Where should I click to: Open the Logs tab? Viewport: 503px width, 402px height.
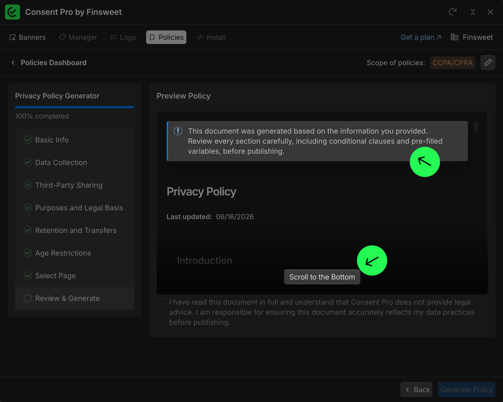click(123, 37)
